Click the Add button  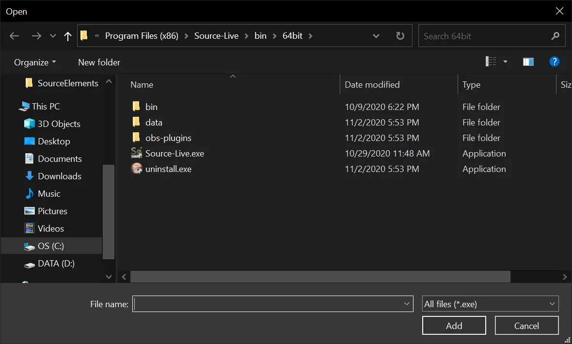(x=454, y=326)
